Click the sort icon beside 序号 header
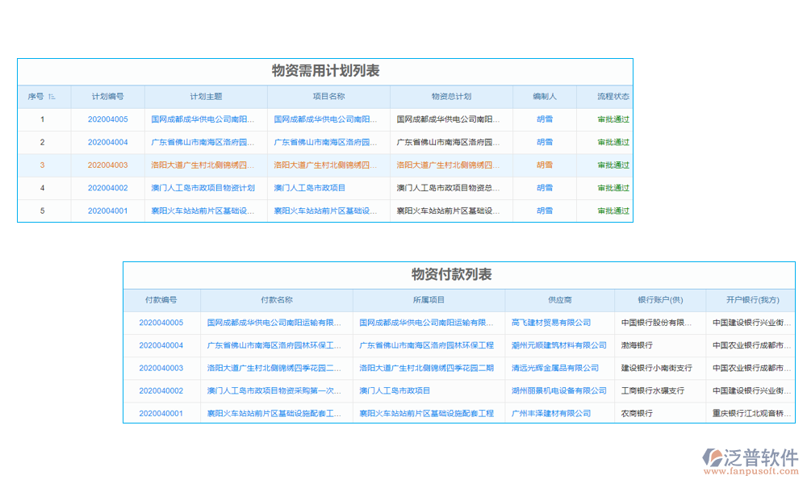 pyautogui.click(x=51, y=96)
